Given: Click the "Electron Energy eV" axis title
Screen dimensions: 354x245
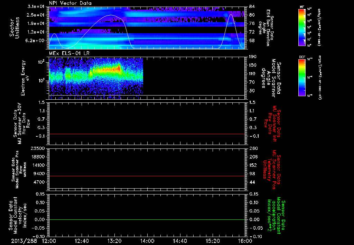Looking at the screenshot, I should (25, 78).
